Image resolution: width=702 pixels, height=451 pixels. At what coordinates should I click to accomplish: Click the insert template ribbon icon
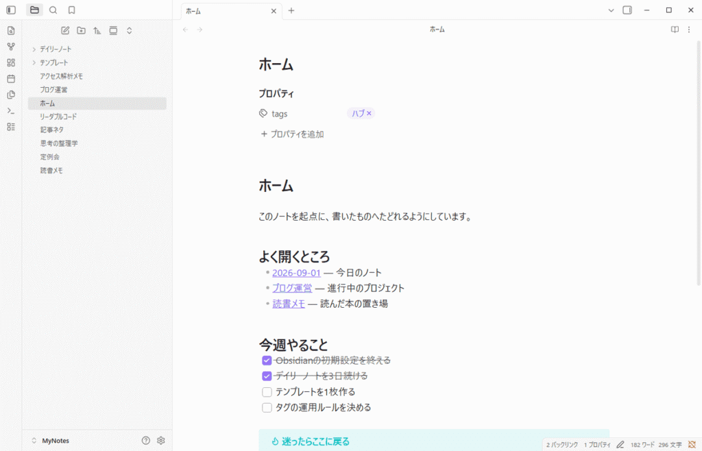pyautogui.click(x=11, y=95)
